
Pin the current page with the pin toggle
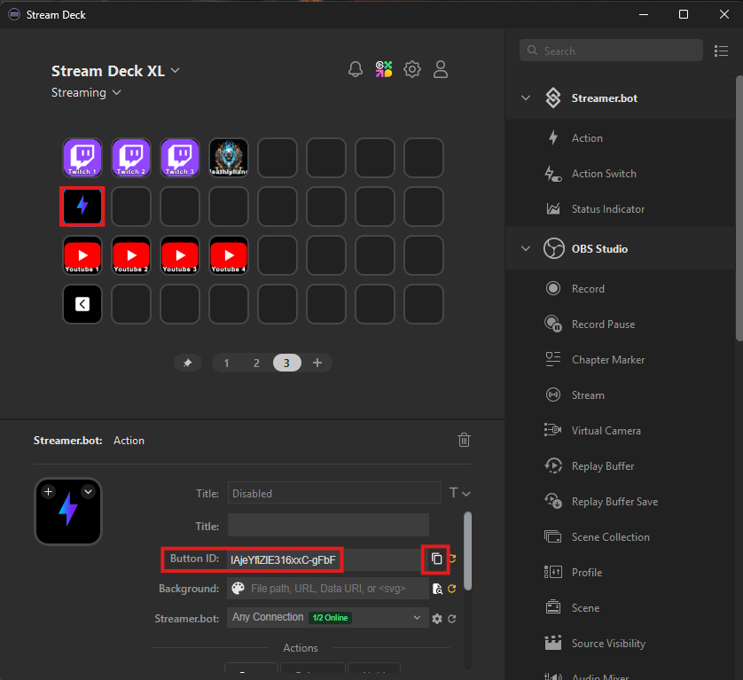point(187,363)
